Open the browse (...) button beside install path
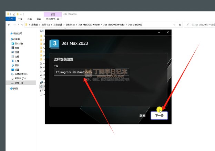Image resolution: width=215 pixels, height=151 pixels. 122,72
